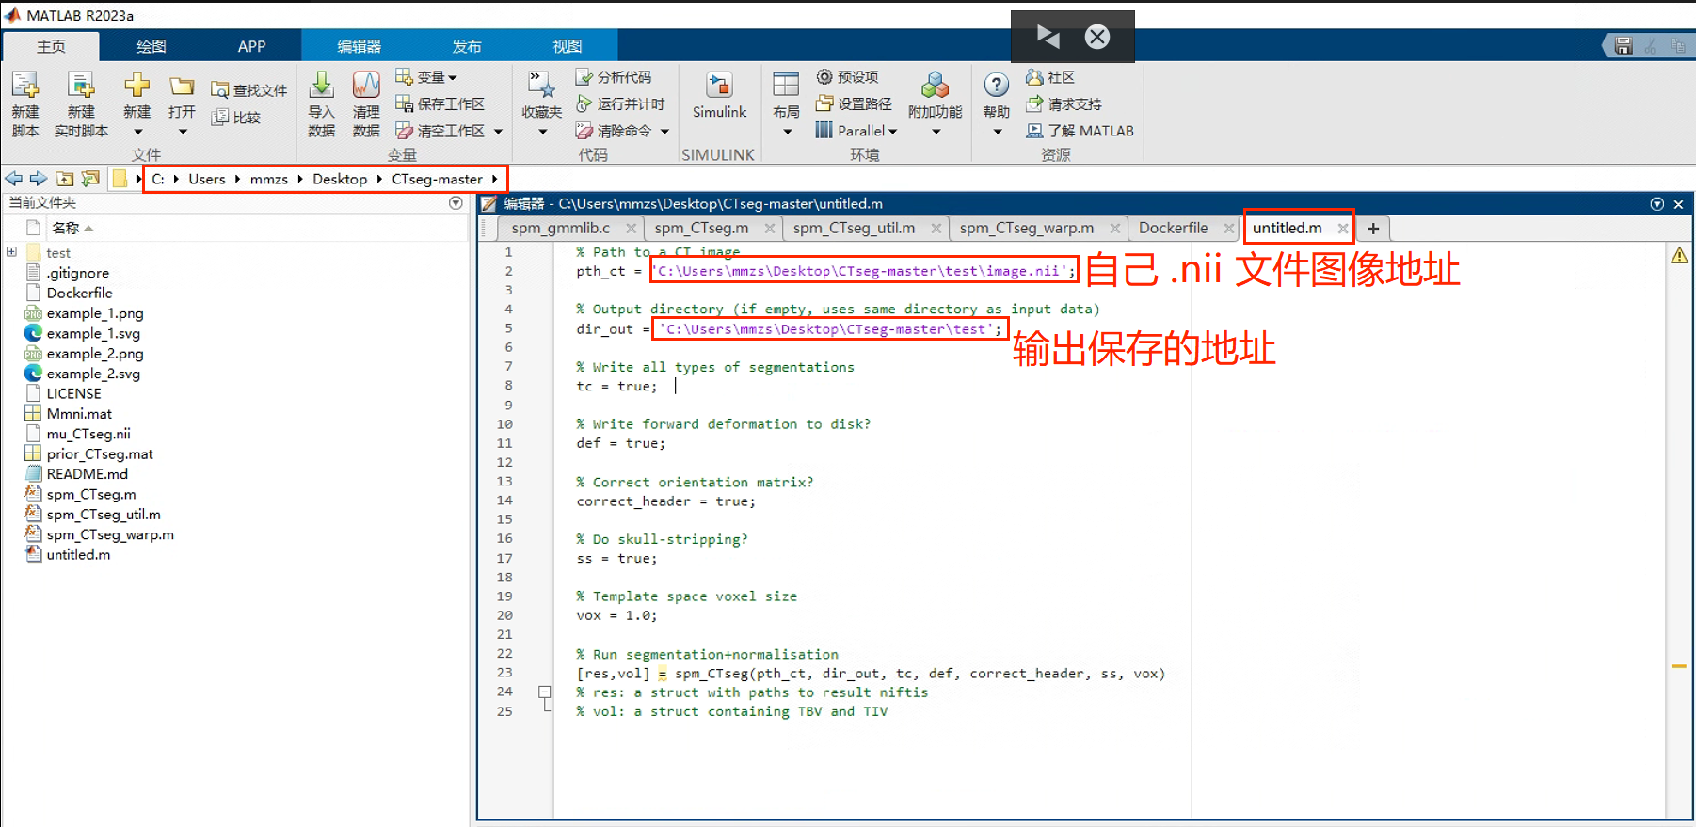Click 了解 MATLAB to learn MATLAB

click(1080, 131)
